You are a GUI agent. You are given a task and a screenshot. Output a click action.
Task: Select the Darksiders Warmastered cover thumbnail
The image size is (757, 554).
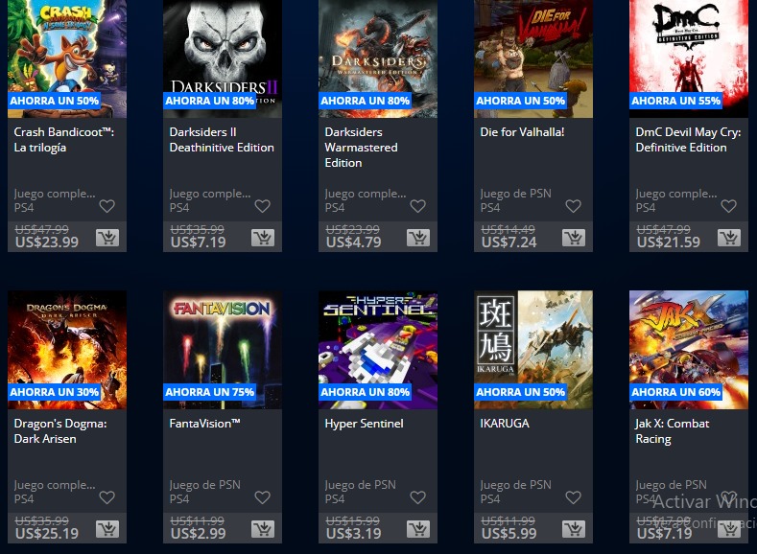(x=378, y=58)
